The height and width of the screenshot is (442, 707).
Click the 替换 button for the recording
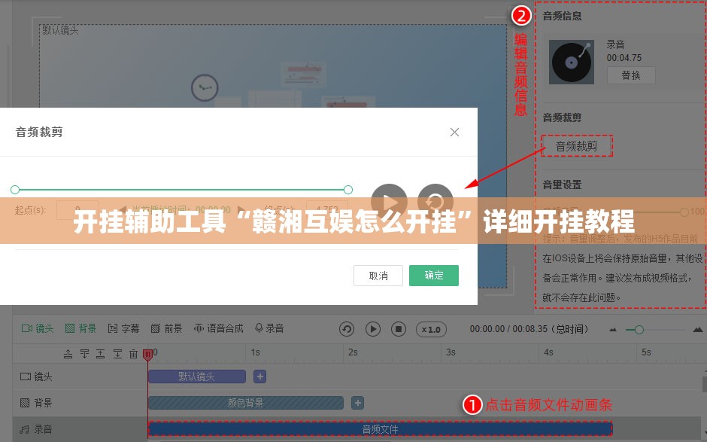tap(631, 75)
